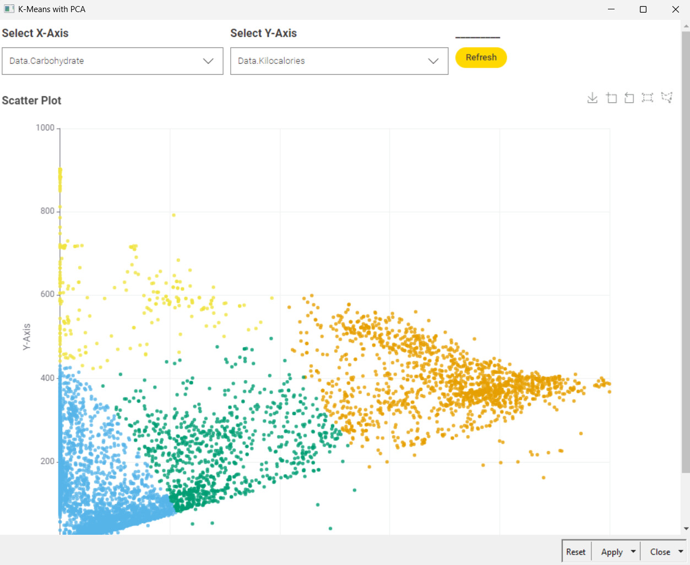
Task: Click the scrollbar down arrow
Action: [x=686, y=529]
